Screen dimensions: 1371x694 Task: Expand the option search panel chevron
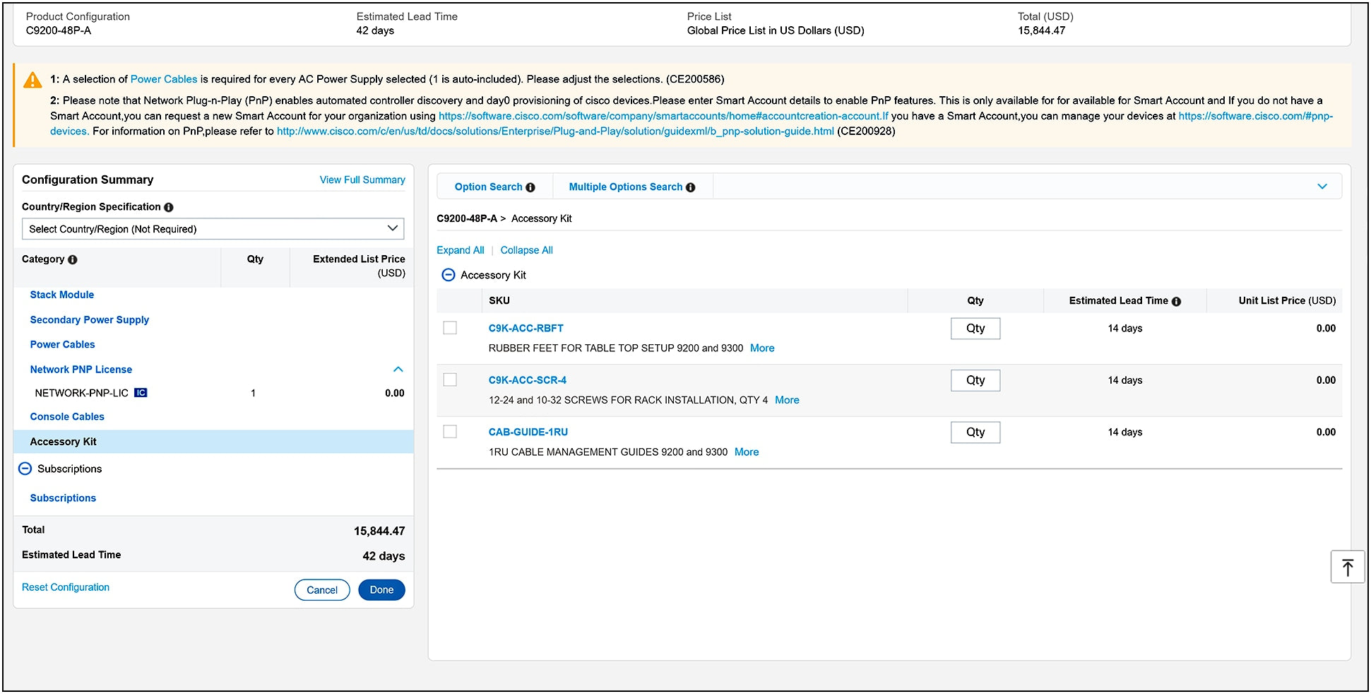coord(1322,187)
